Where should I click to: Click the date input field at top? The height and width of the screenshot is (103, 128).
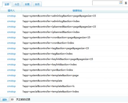point(108,3)
